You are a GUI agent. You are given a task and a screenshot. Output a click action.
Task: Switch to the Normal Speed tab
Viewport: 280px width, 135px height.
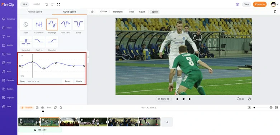(x=35, y=12)
